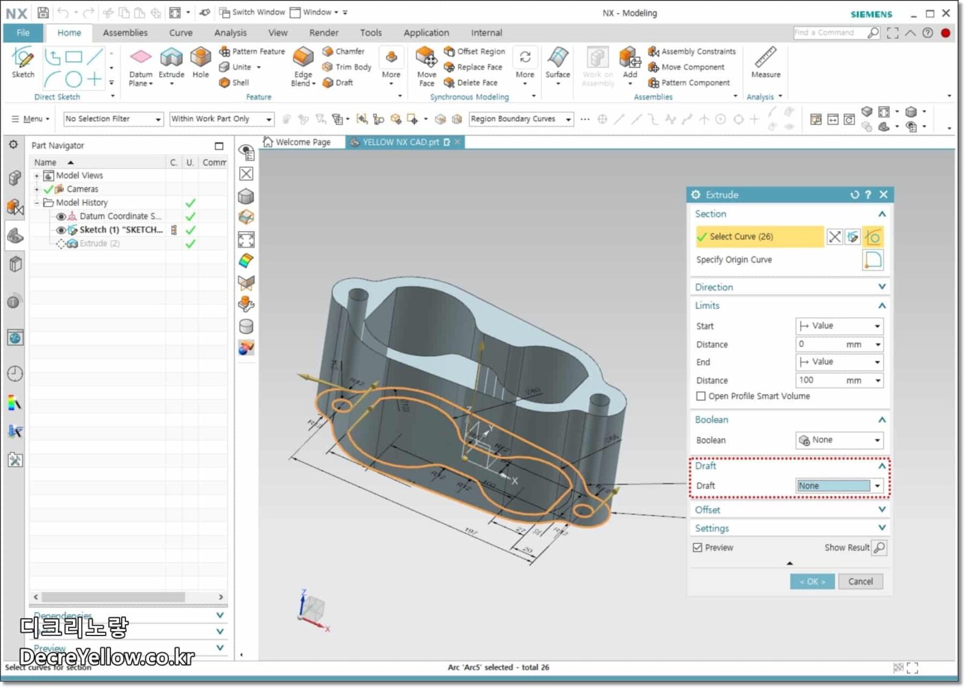Open Part Navigator settings gear
Image resolution: width=965 pixels, height=688 pixels.
[13, 145]
